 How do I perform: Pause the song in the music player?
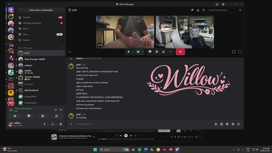tap(126, 135)
